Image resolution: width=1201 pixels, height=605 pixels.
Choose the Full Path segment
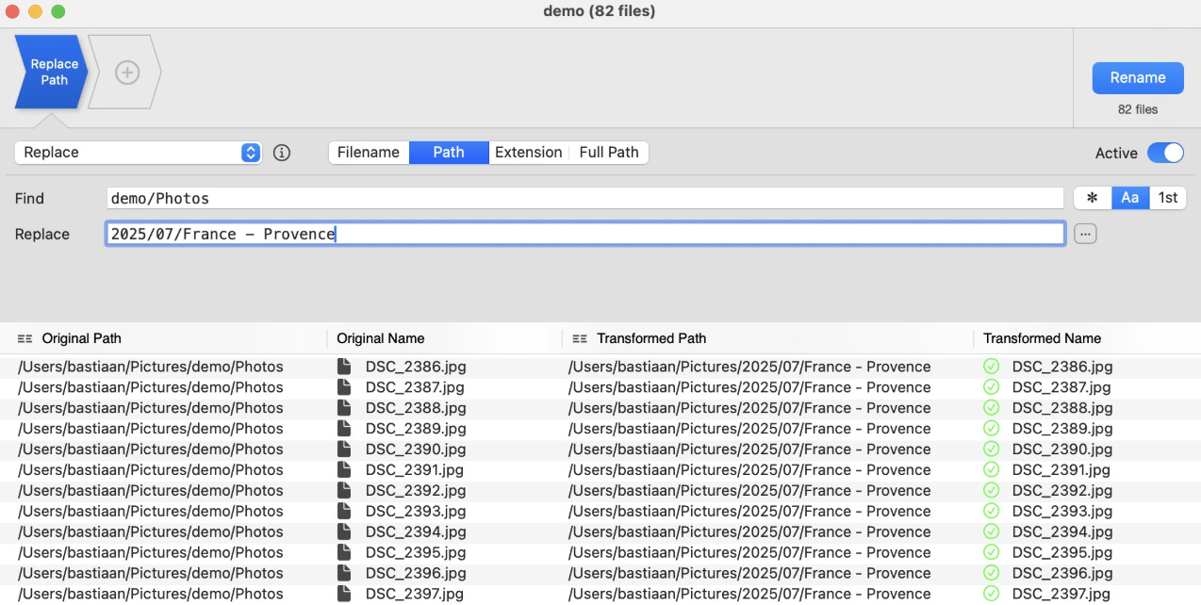pos(609,153)
